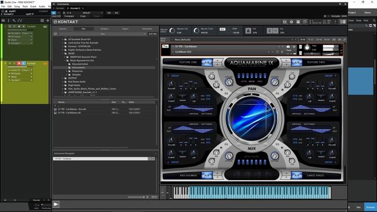Click play button at bottom left of Kontakt

tap(56, 204)
